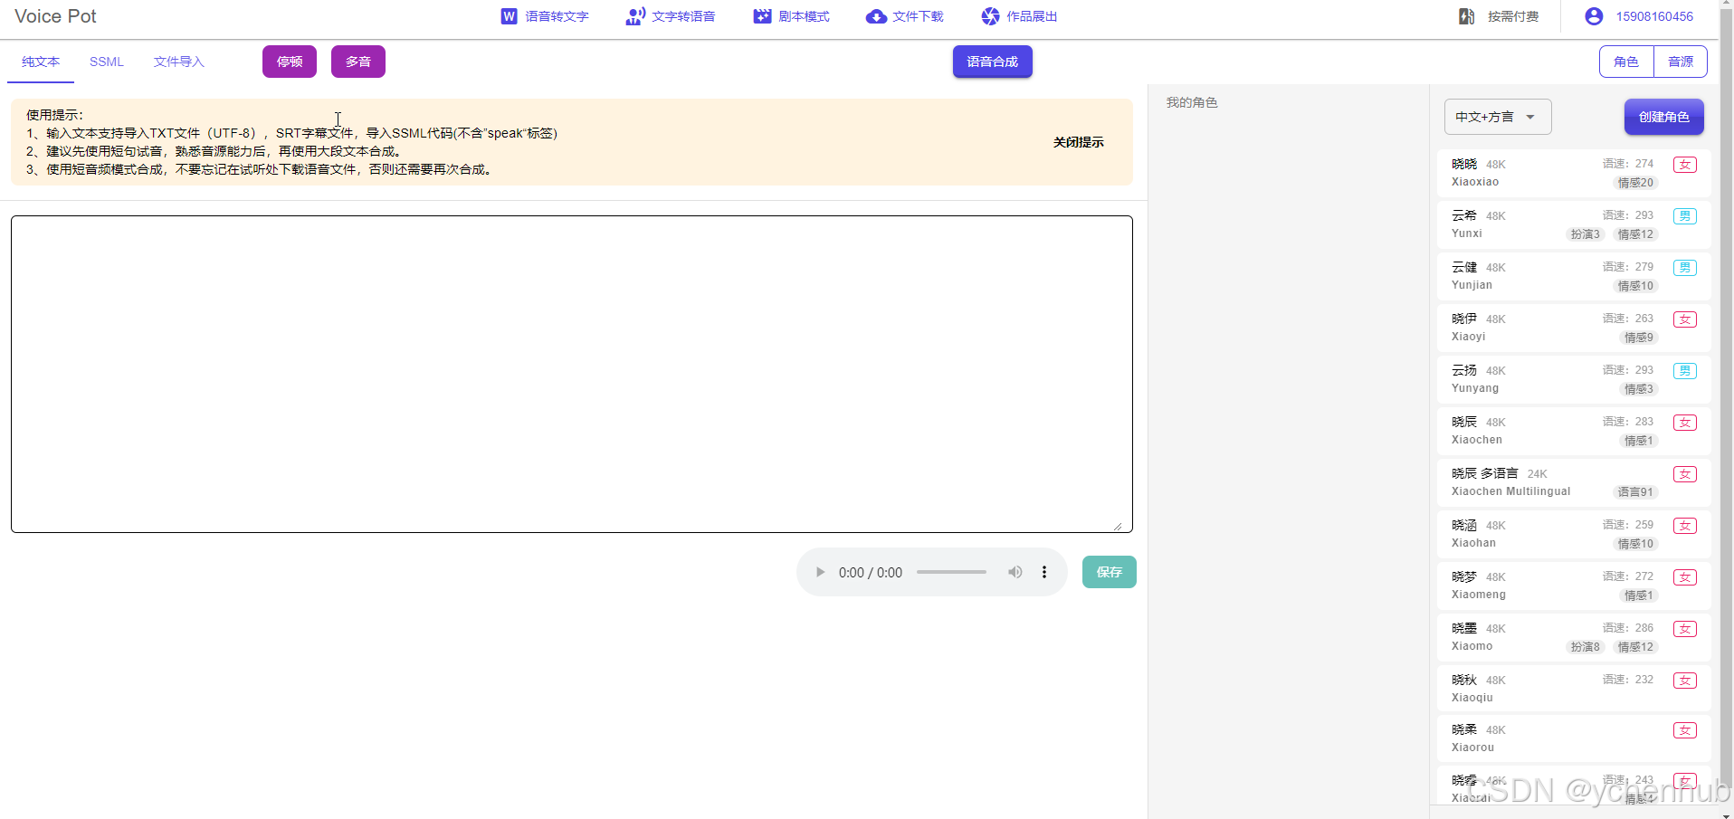The width and height of the screenshot is (1734, 819).
Task: Click the 语言91 tag on Xiaochen Multilingual
Action: click(x=1635, y=492)
